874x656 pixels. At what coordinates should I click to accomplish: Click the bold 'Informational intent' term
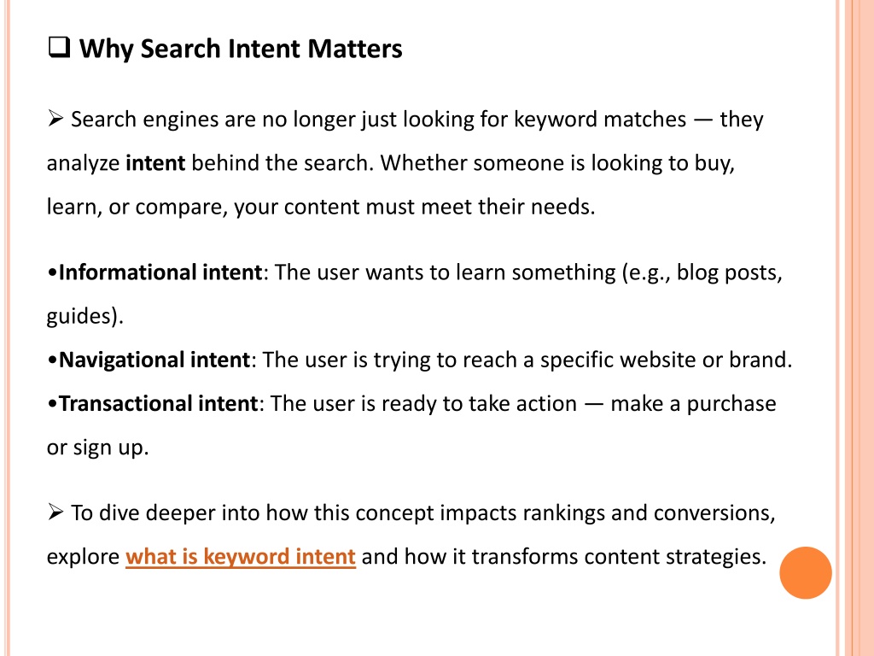point(160,272)
